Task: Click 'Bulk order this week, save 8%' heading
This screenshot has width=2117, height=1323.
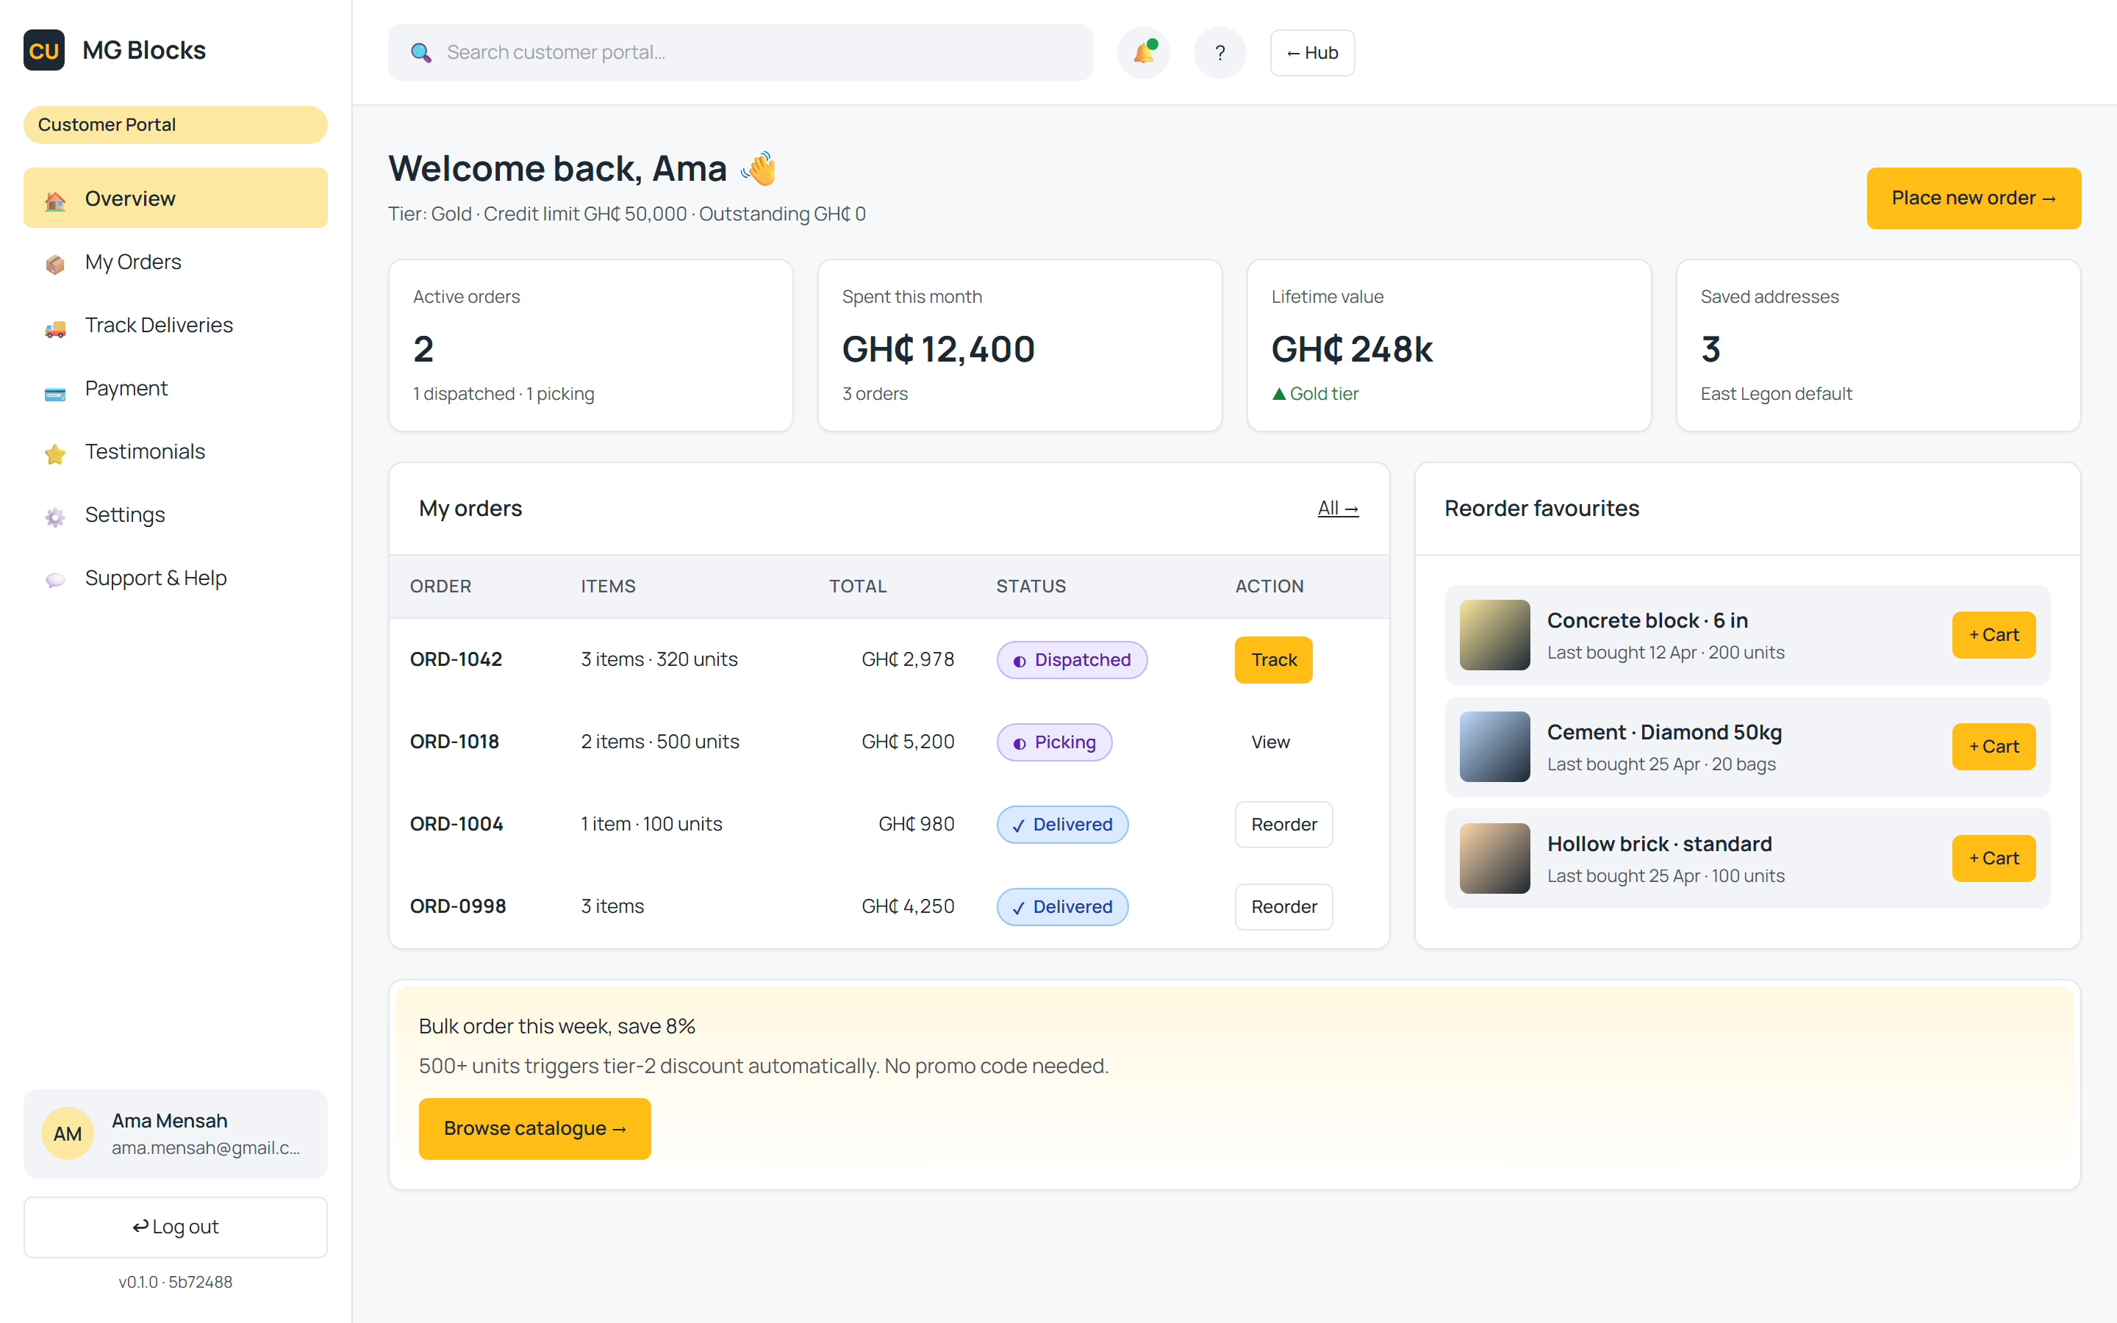Action: [556, 1026]
